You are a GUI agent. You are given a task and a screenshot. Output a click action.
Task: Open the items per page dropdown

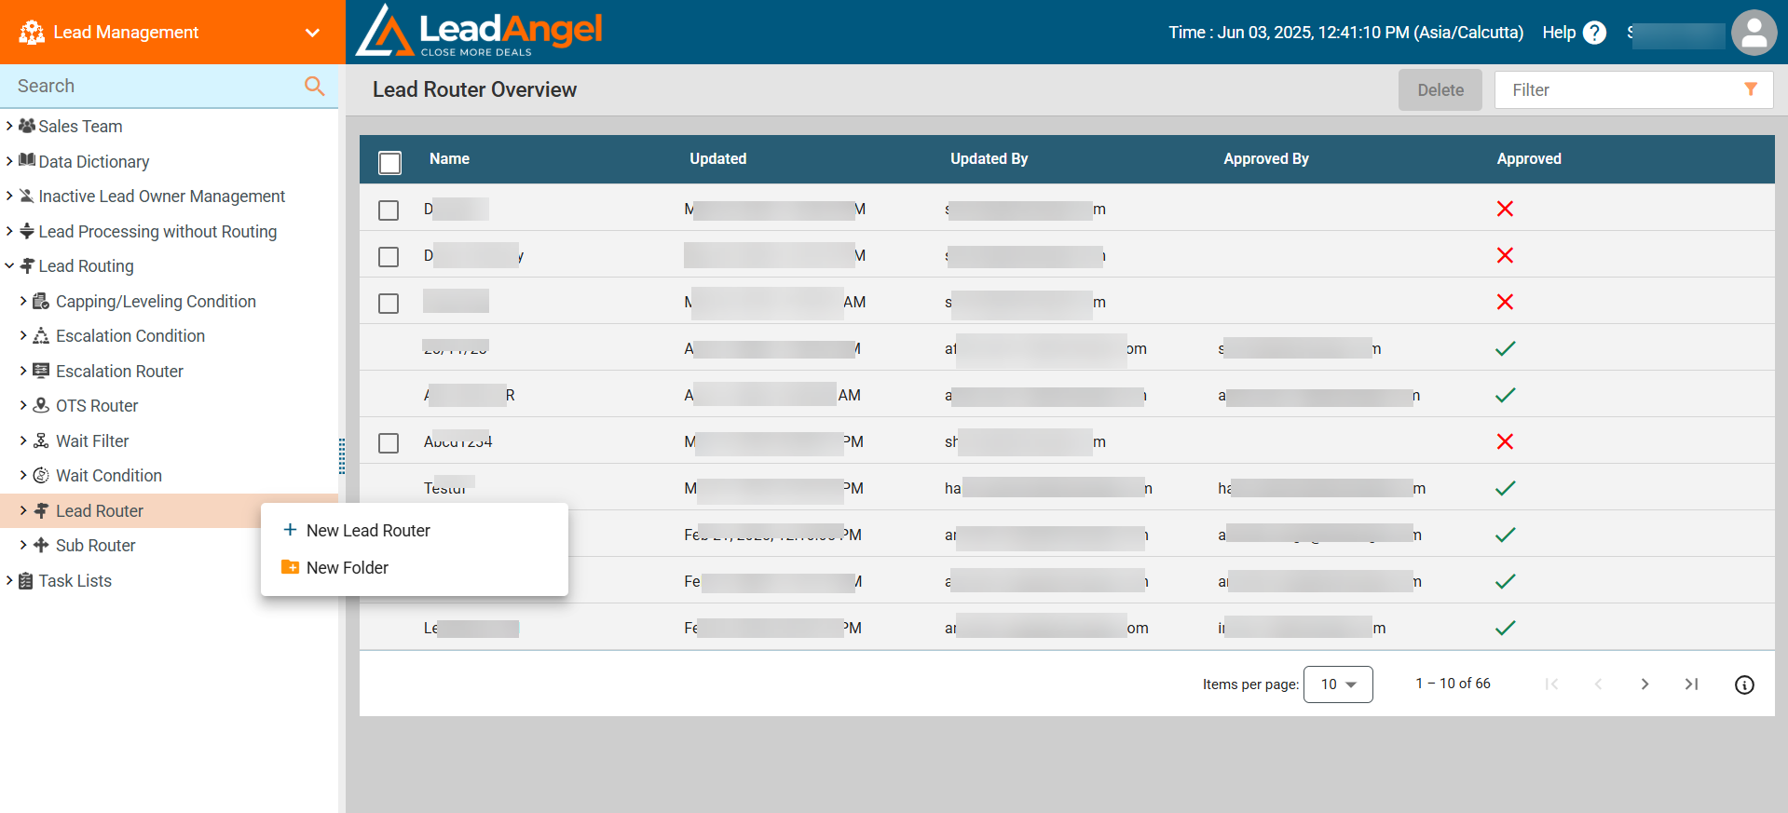coord(1337,684)
